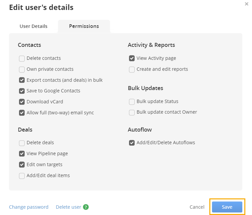
Task: Enable Bulk update contact Owner
Action: [x=132, y=112]
